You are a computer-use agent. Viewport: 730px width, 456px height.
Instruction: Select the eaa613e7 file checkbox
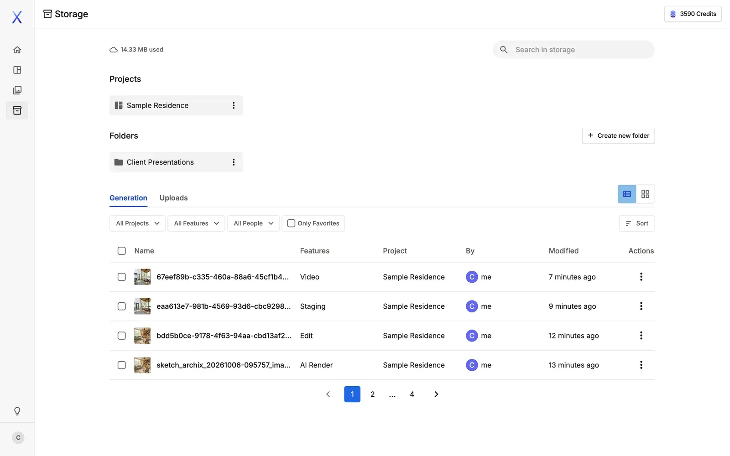(122, 306)
